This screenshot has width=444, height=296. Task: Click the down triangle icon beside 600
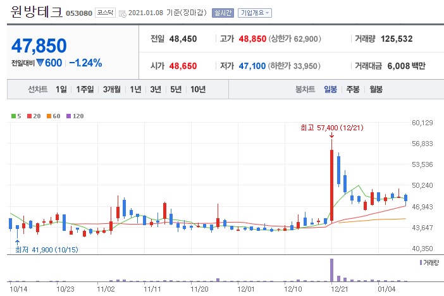[x=40, y=63]
